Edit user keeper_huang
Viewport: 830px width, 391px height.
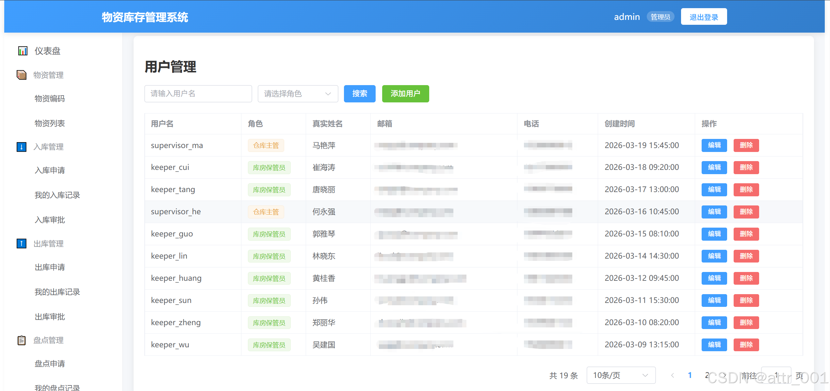[x=714, y=278]
